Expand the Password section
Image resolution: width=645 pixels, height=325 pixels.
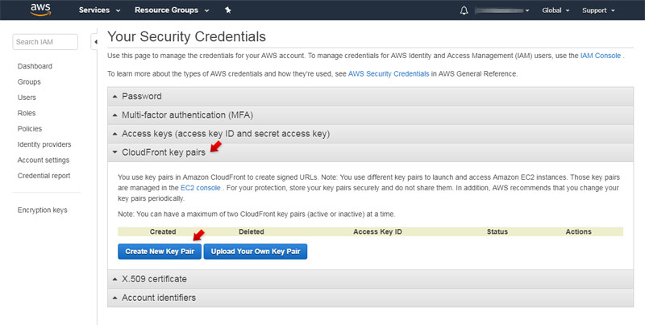[370, 96]
